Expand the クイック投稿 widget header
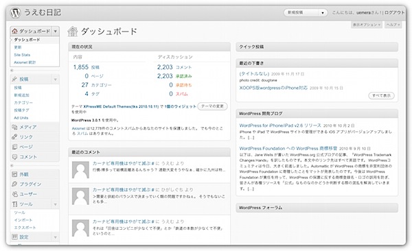The height and width of the screenshot is (251, 412). tap(317, 47)
